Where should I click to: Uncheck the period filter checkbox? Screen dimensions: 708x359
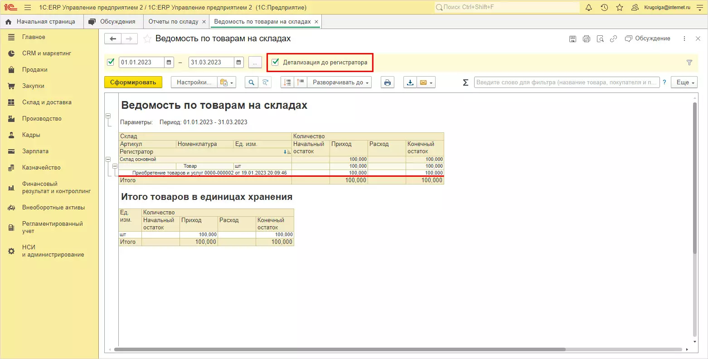(x=111, y=62)
